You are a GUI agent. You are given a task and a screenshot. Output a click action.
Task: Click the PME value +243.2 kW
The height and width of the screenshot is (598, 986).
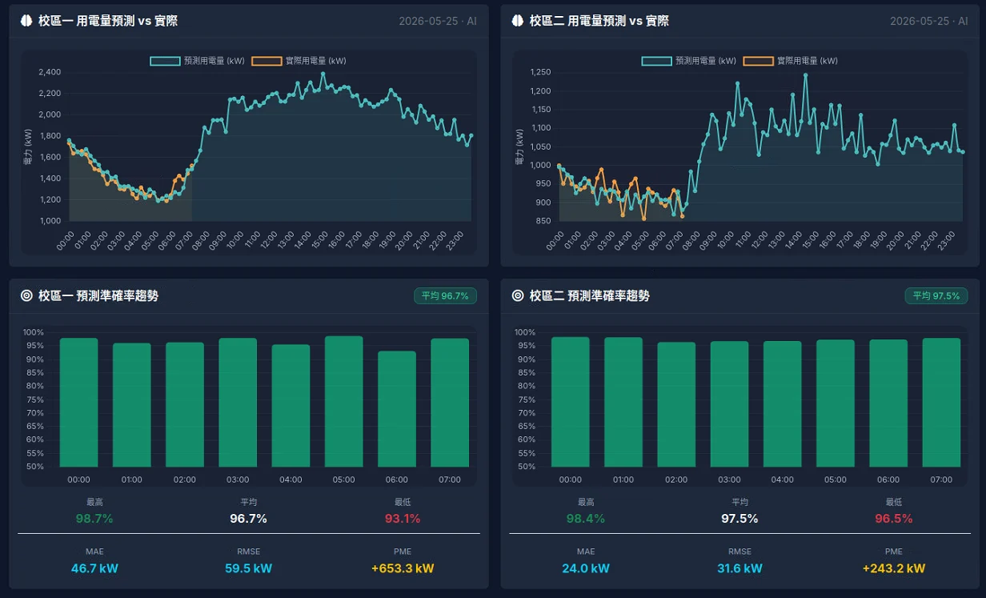click(894, 568)
